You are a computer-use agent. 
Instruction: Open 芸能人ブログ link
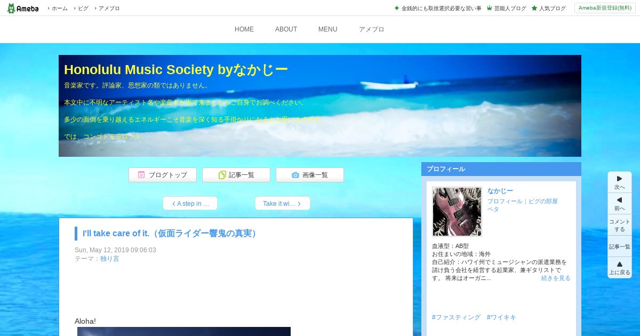tap(510, 9)
